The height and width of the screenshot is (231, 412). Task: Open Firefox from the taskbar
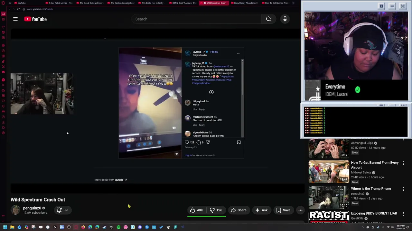coord(83,227)
